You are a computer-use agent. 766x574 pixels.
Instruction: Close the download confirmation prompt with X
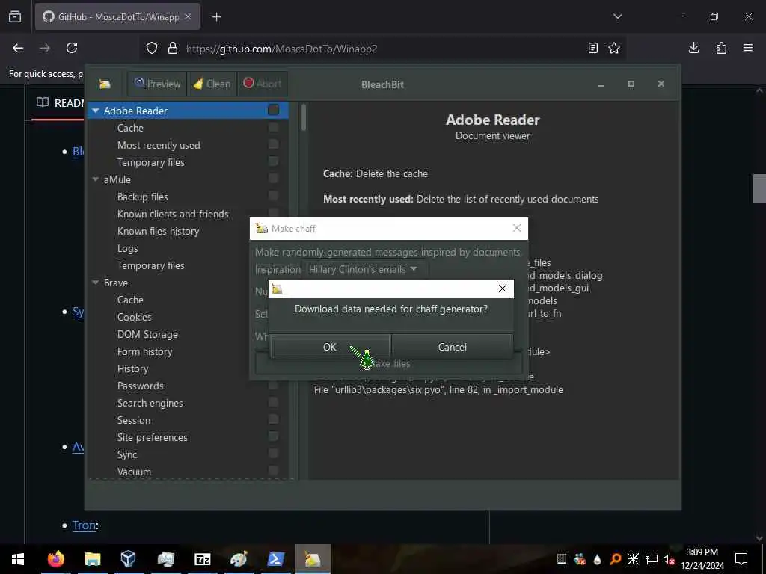click(502, 288)
